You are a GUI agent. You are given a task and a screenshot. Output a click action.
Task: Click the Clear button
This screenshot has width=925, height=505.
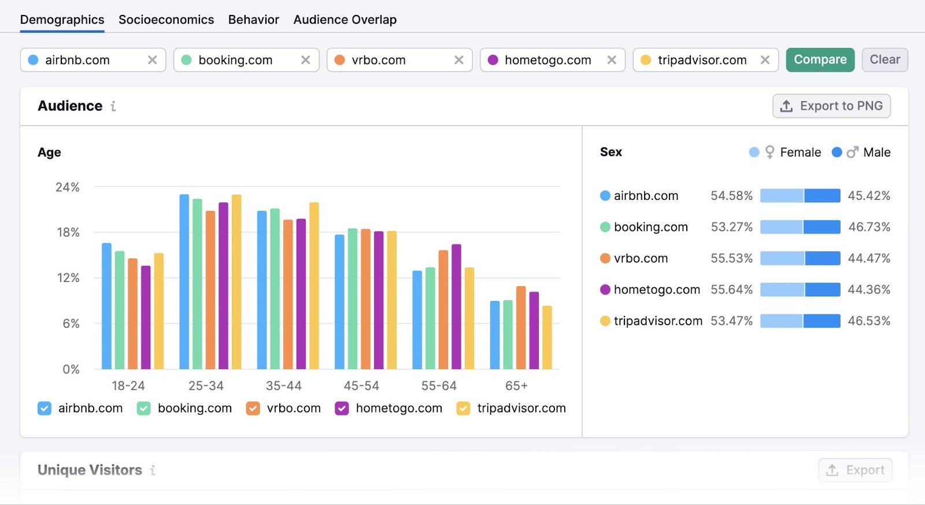point(885,60)
